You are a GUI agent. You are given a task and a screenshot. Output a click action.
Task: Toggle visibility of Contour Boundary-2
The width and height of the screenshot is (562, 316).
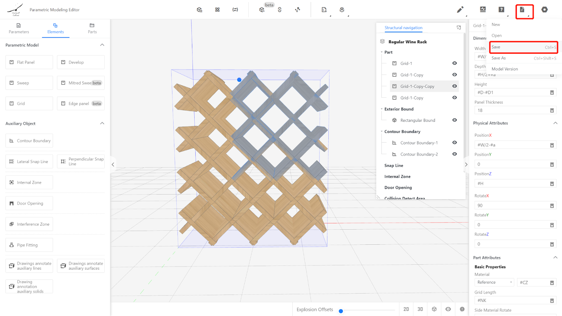click(455, 154)
